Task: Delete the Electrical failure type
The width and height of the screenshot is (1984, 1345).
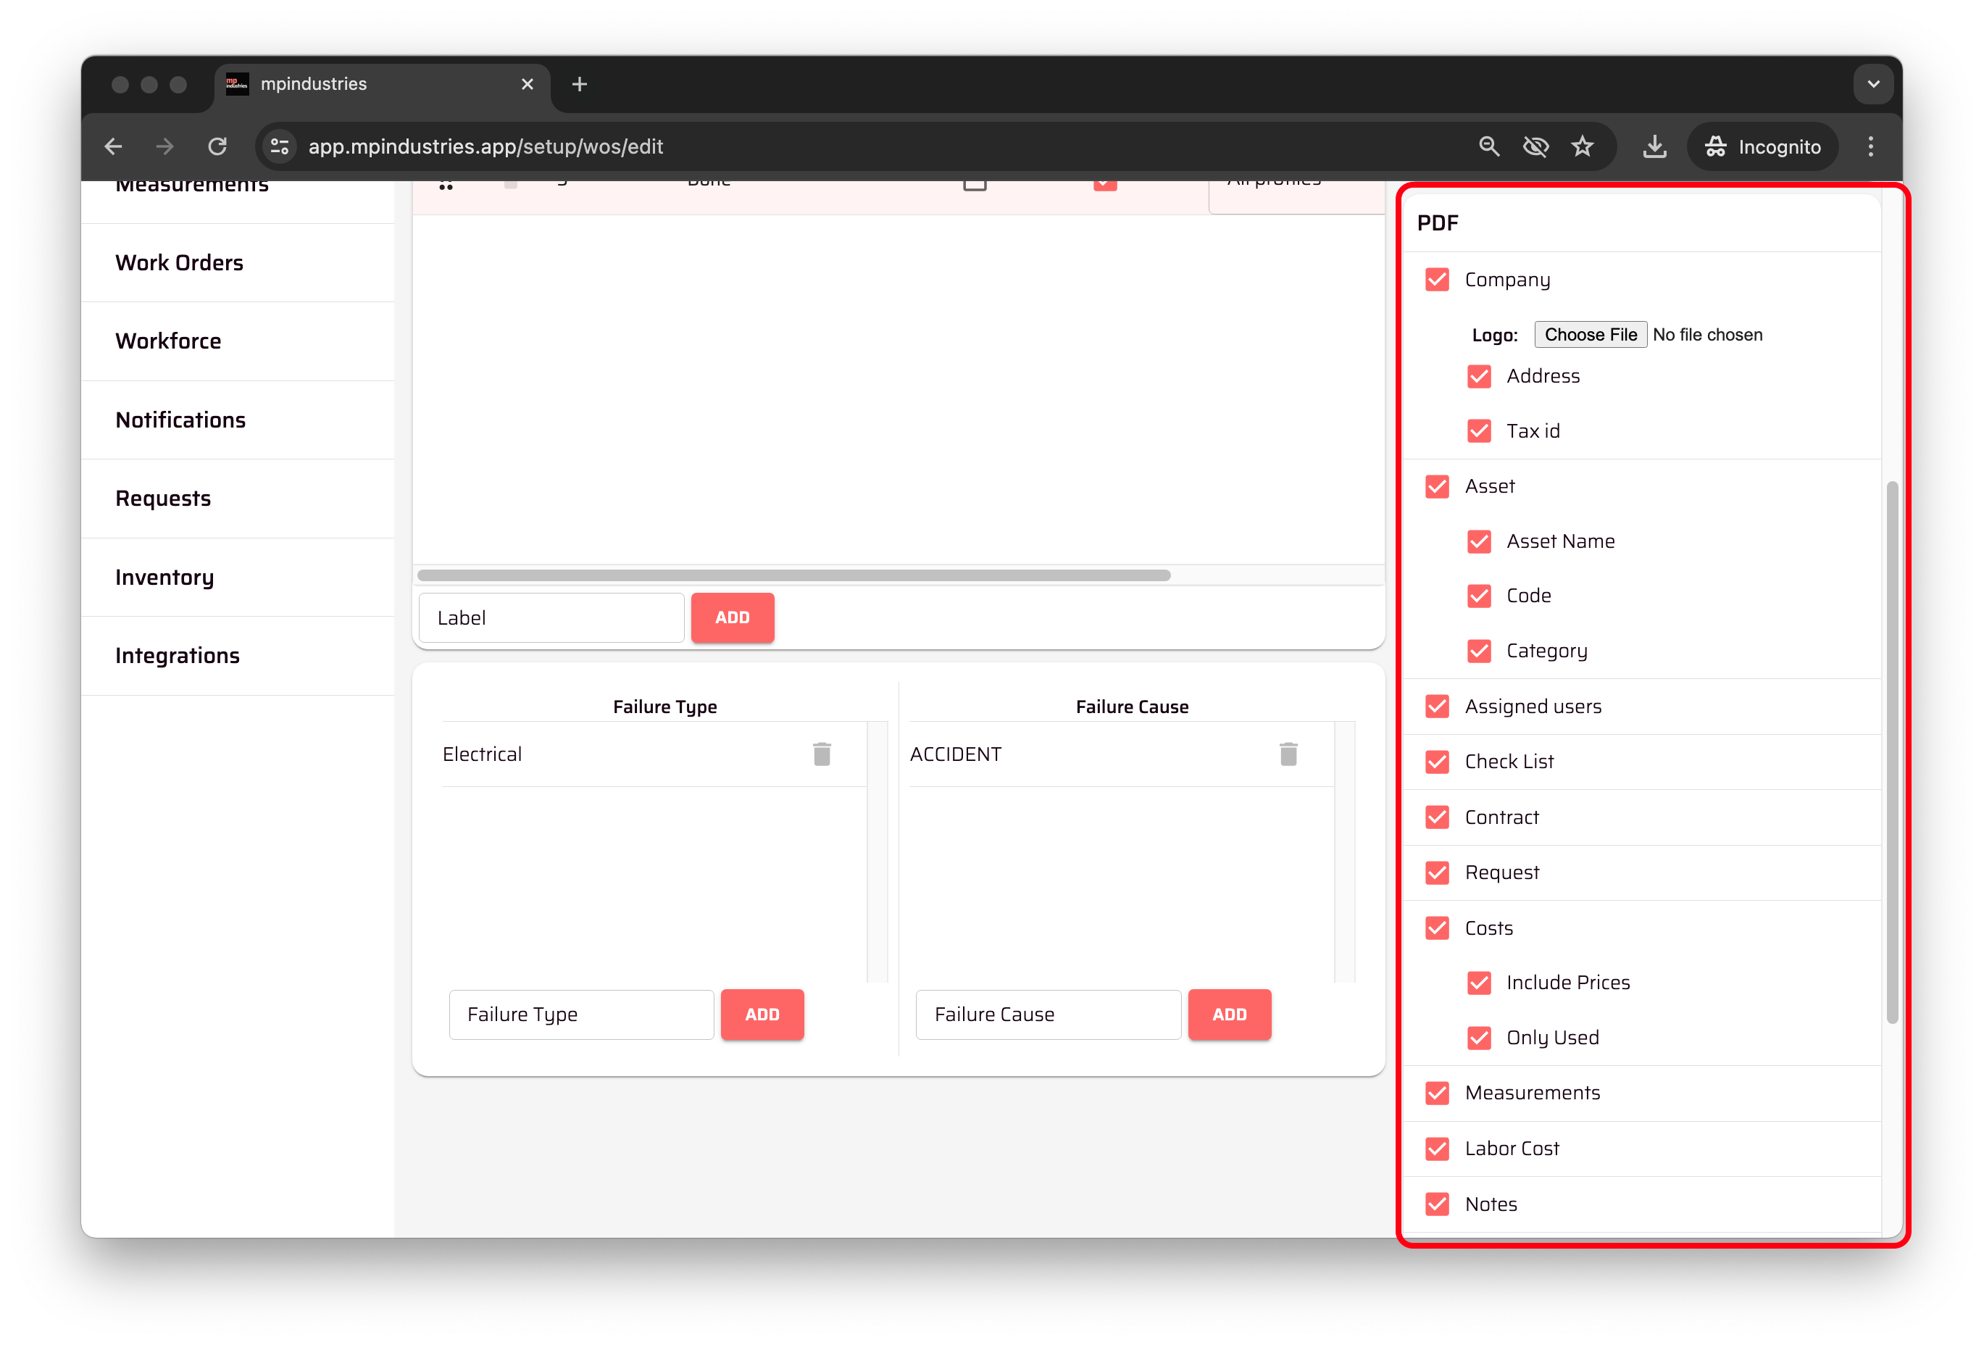Action: click(x=821, y=754)
